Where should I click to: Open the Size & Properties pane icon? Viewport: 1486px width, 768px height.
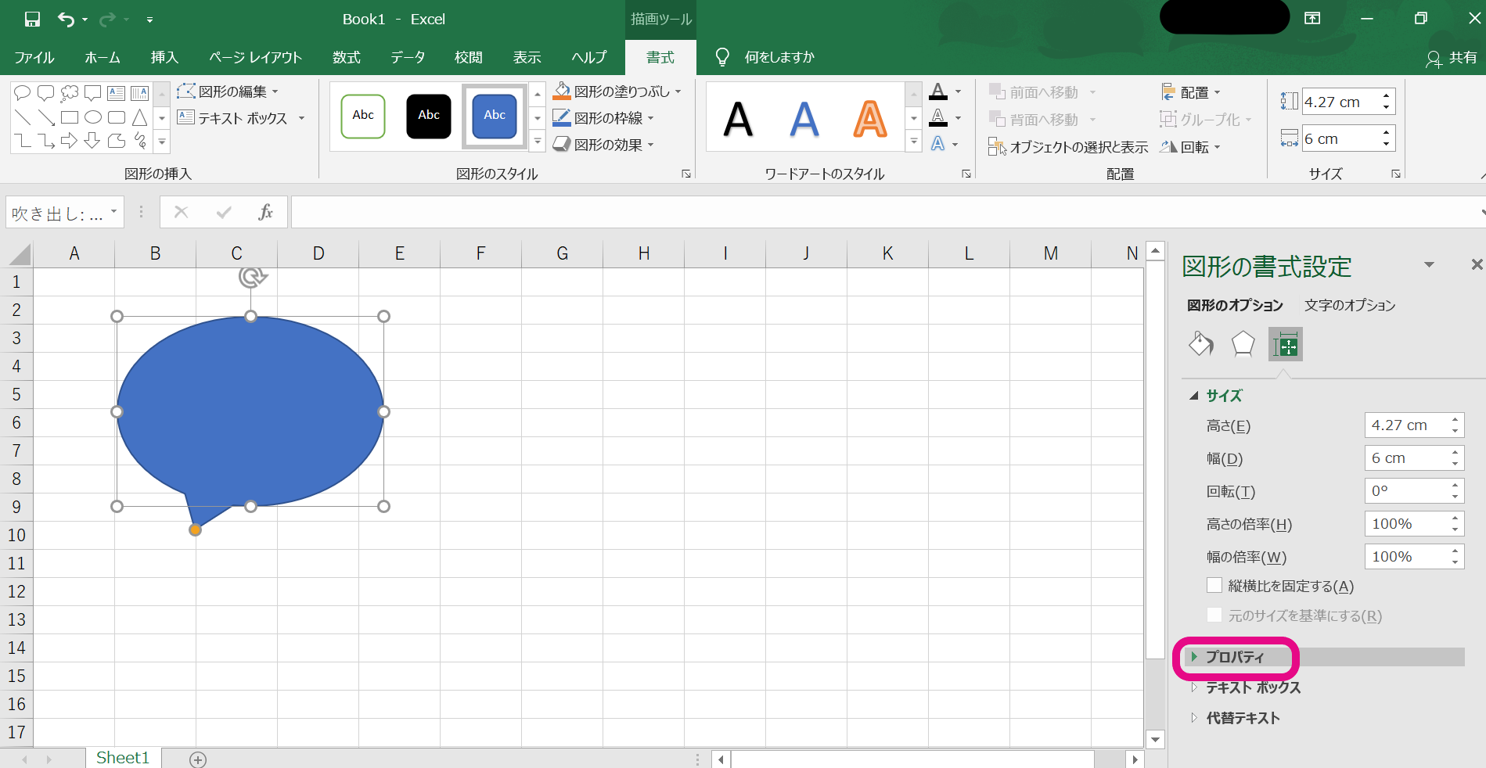click(x=1285, y=344)
